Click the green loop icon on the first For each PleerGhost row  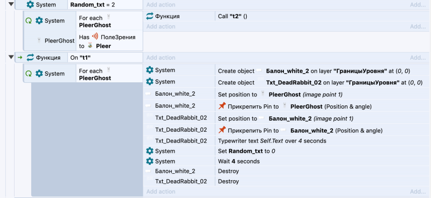tap(29, 21)
